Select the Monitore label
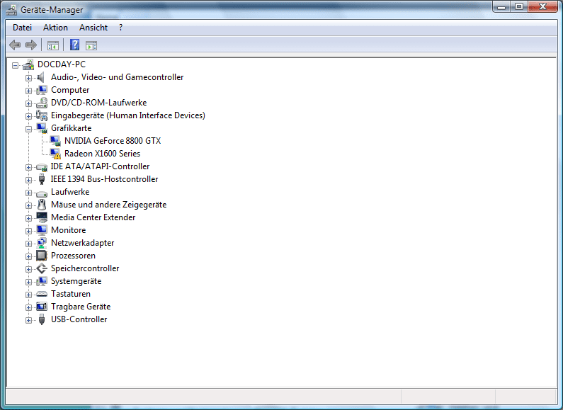Screen dimensions: 563x410 68,230
